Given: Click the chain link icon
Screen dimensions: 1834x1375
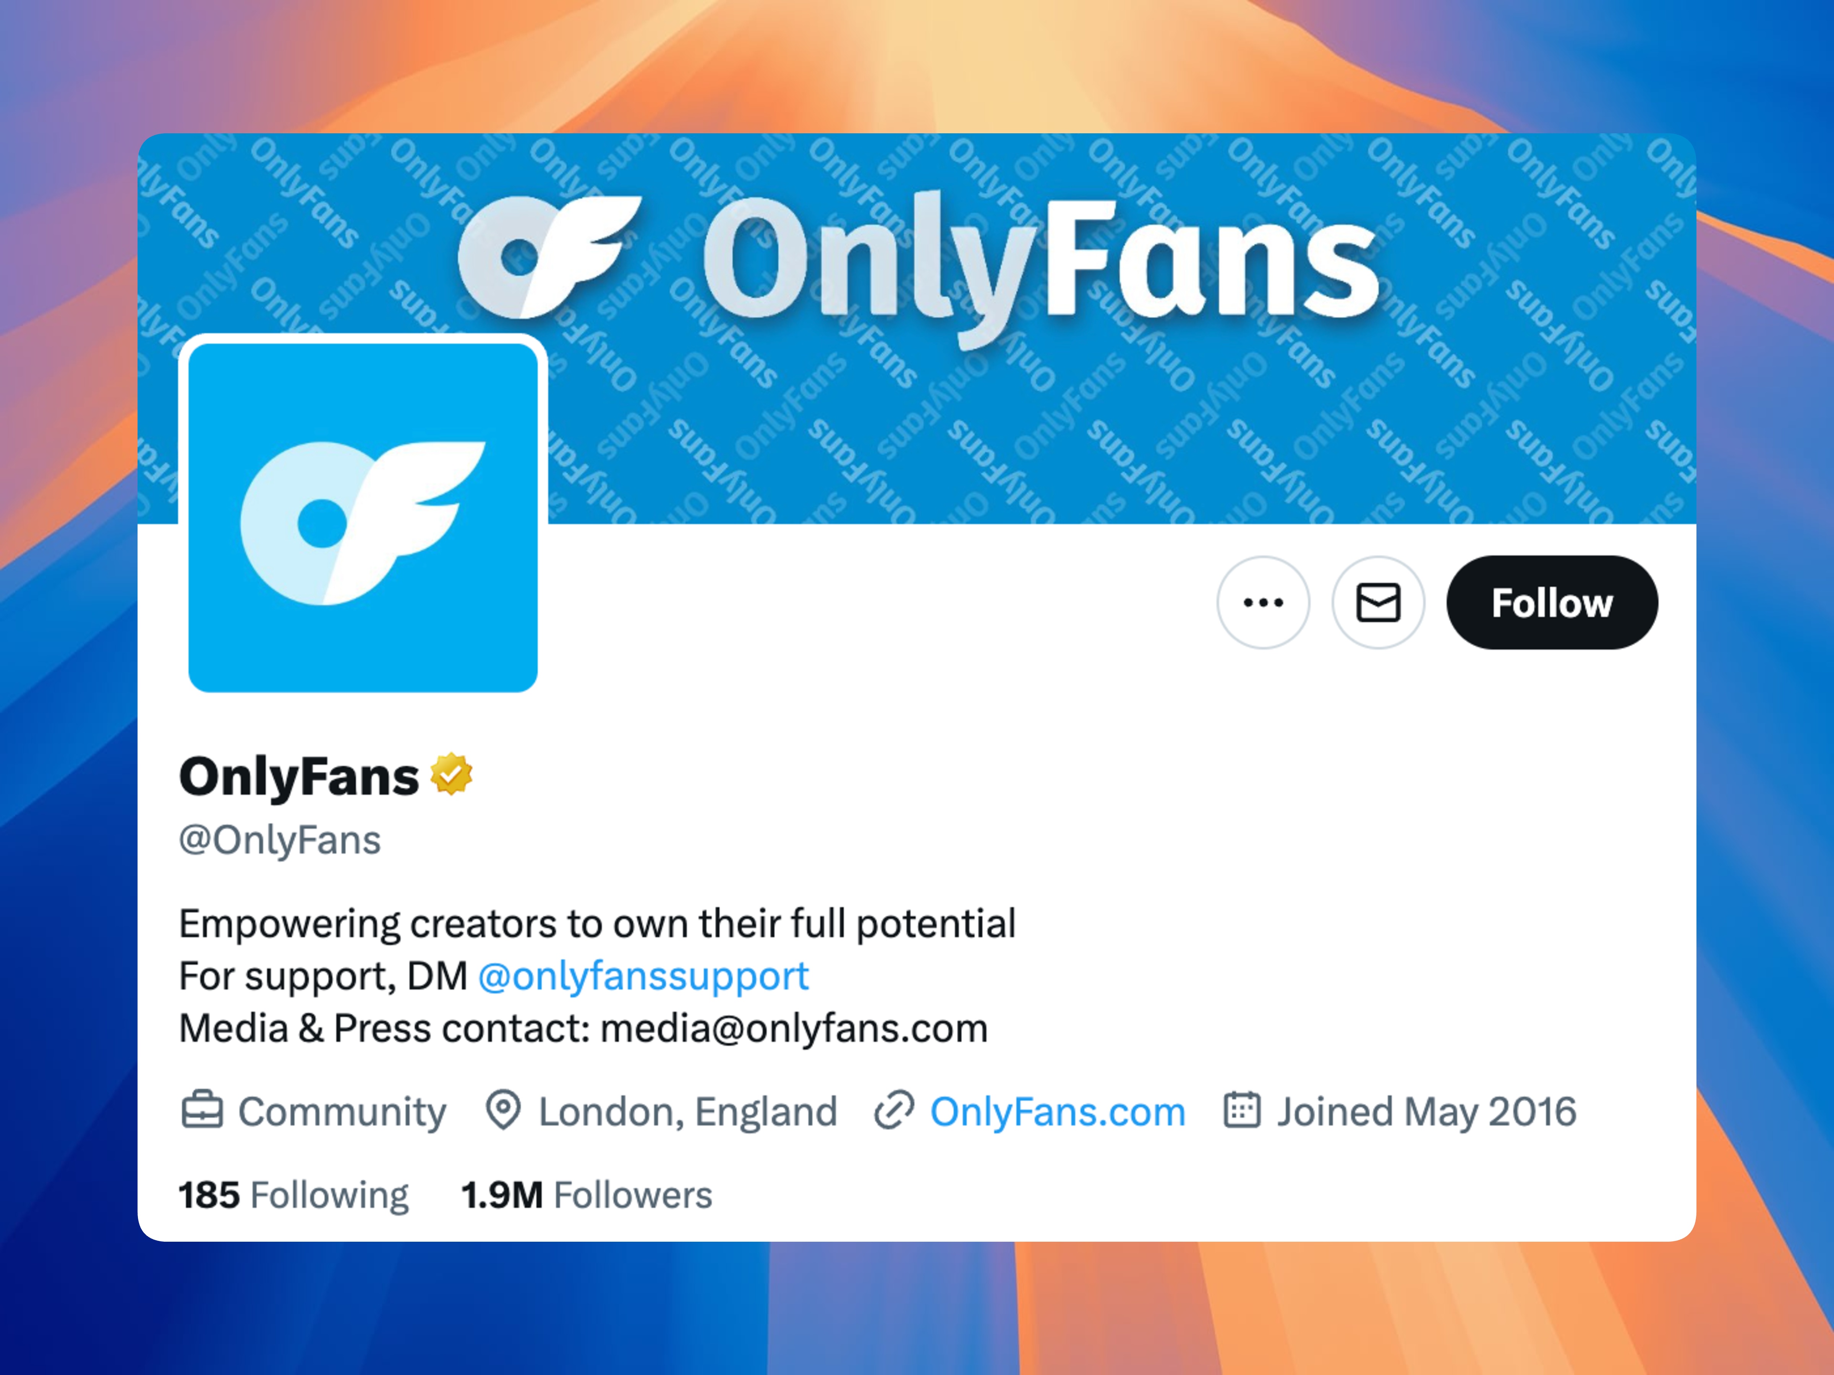Looking at the screenshot, I should [x=894, y=1111].
